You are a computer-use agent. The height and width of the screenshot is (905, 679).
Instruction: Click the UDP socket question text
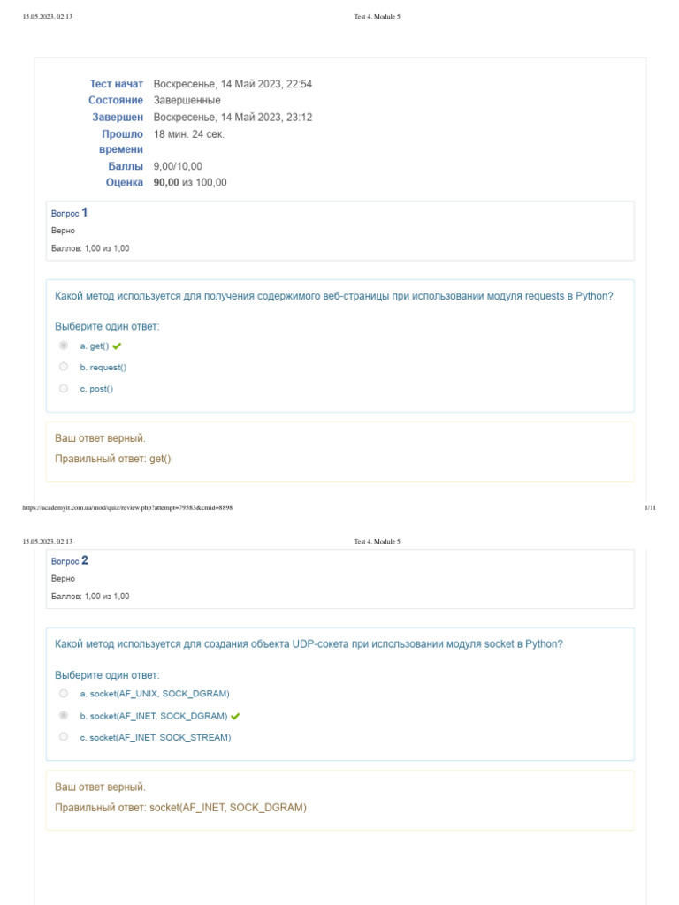[309, 644]
